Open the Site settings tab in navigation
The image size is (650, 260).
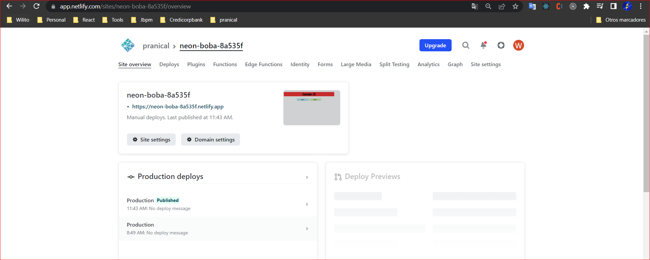pos(486,64)
